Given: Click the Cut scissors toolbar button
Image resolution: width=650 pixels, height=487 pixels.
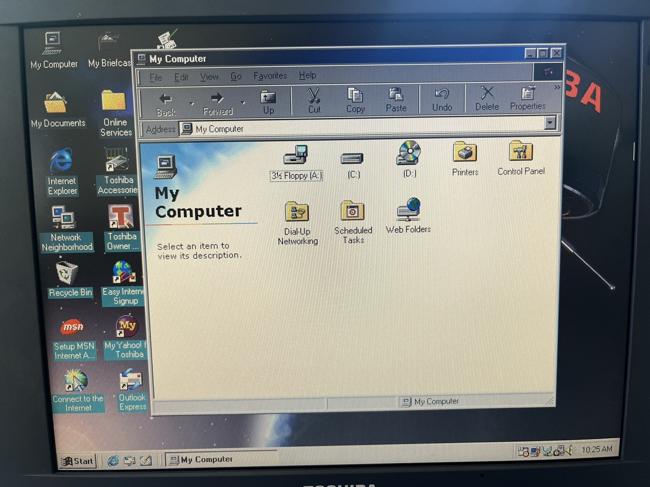Looking at the screenshot, I should click(314, 101).
